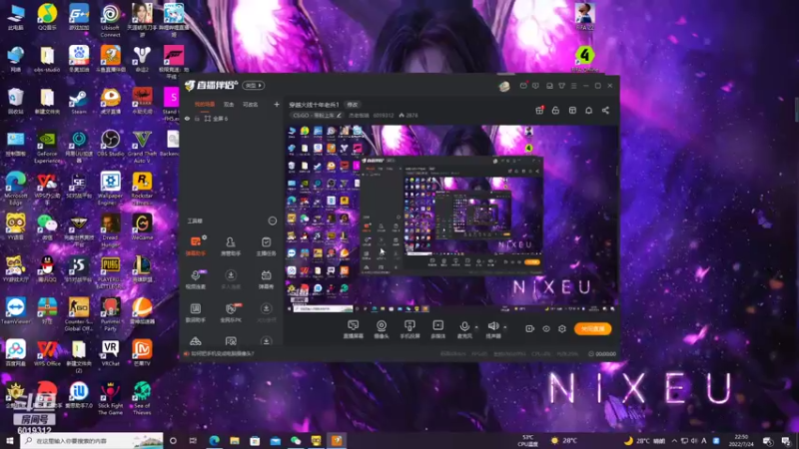This screenshot has height=449, width=799.
Task: Switch to the third scene tab
Action: point(251,105)
